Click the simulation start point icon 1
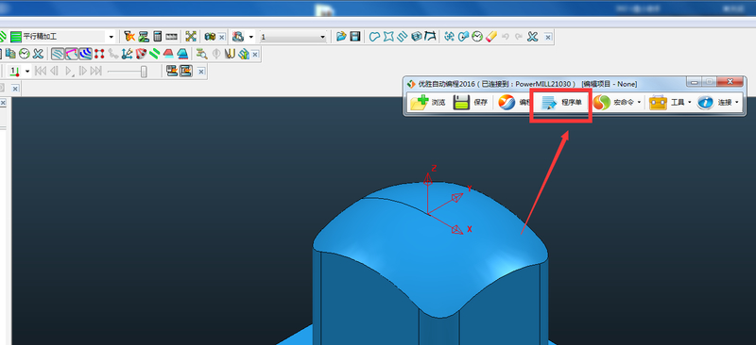 click(15, 72)
